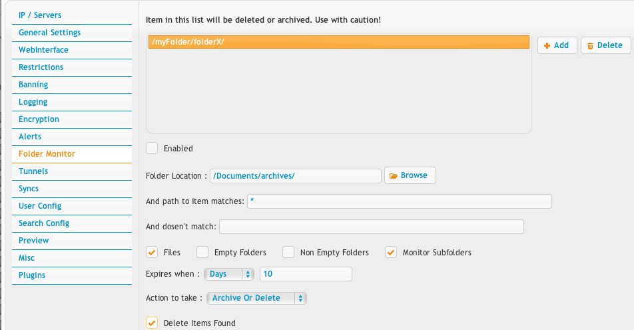The width and height of the screenshot is (634, 330).
Task: Click the expiry value field showing 10
Action: point(306,274)
